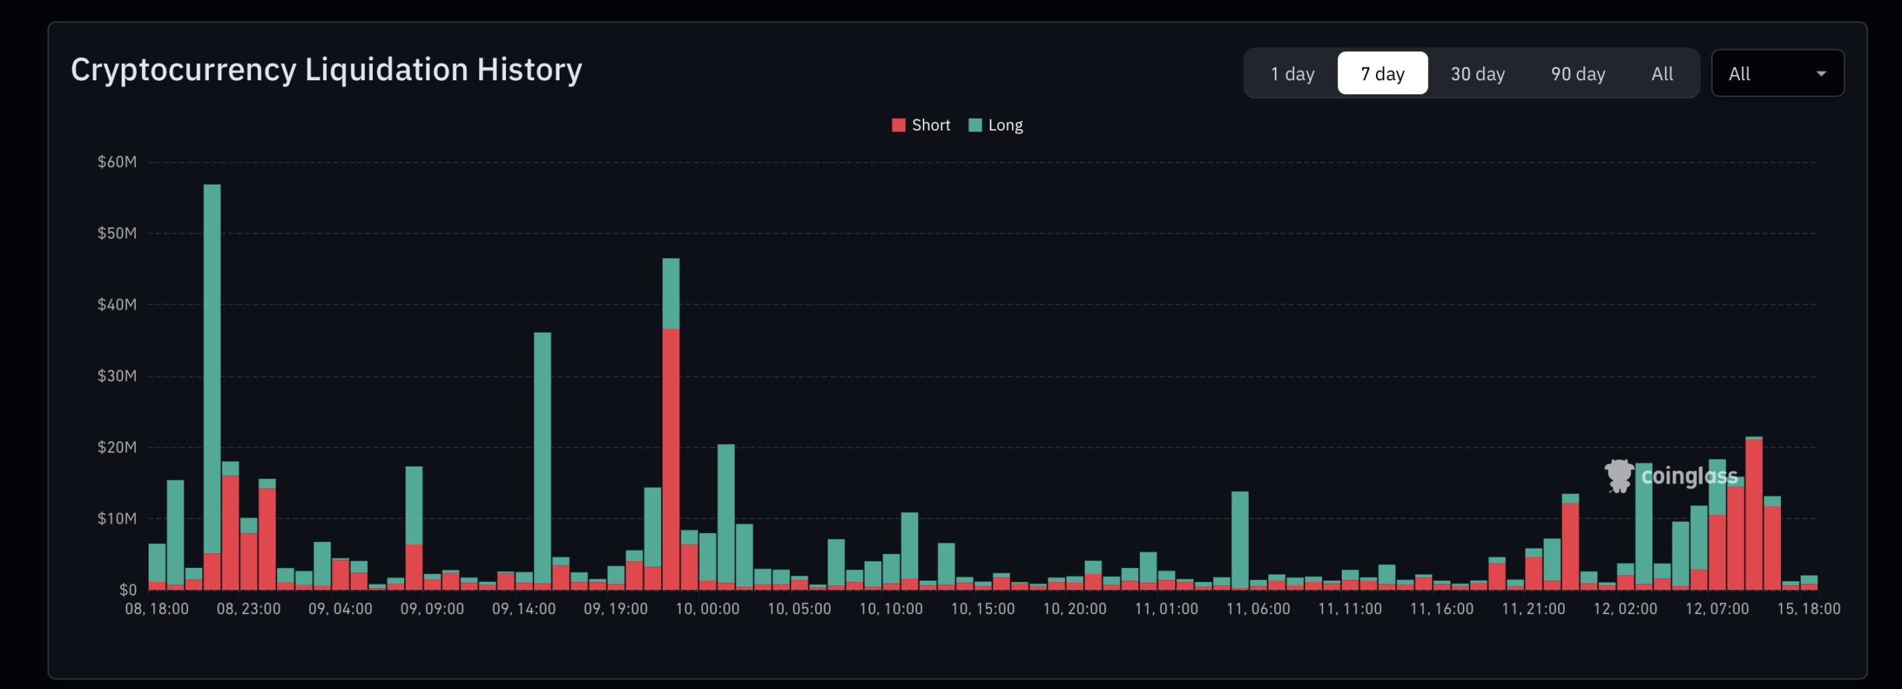
Task: Choose the 30 day range
Action: pos(1477,74)
